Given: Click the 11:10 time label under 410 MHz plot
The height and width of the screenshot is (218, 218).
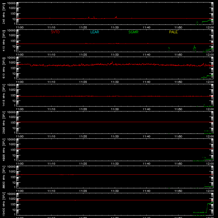Looking at the screenshot, I should pos(51,55).
